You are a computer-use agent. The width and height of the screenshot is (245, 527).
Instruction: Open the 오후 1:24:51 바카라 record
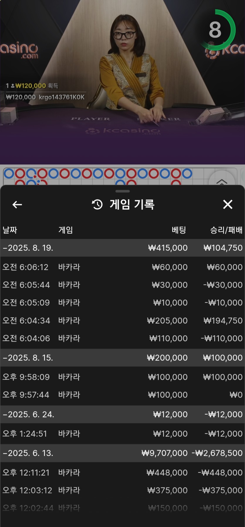pos(122,434)
